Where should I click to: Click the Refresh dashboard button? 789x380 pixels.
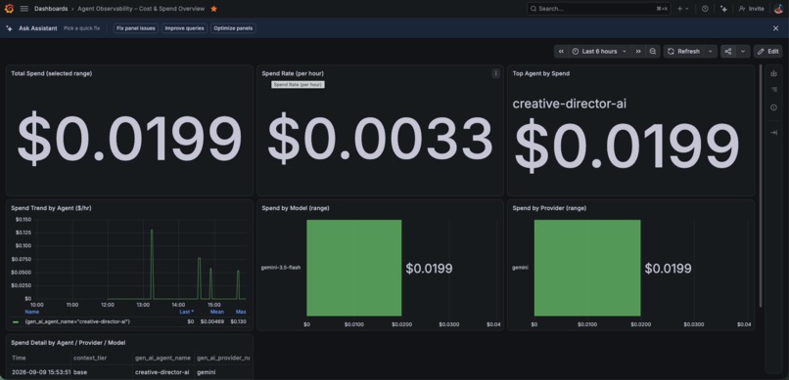[683, 51]
